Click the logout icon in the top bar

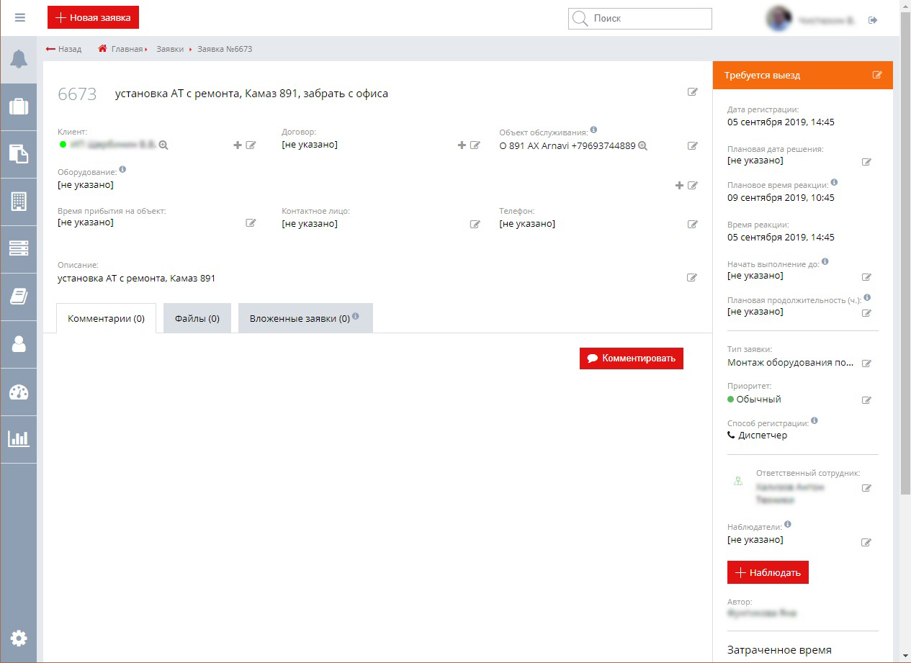872,21
